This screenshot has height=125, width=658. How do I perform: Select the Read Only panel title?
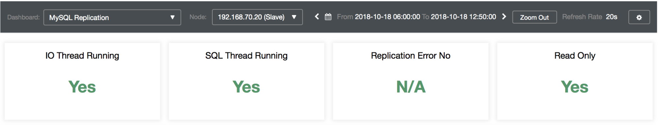click(575, 56)
